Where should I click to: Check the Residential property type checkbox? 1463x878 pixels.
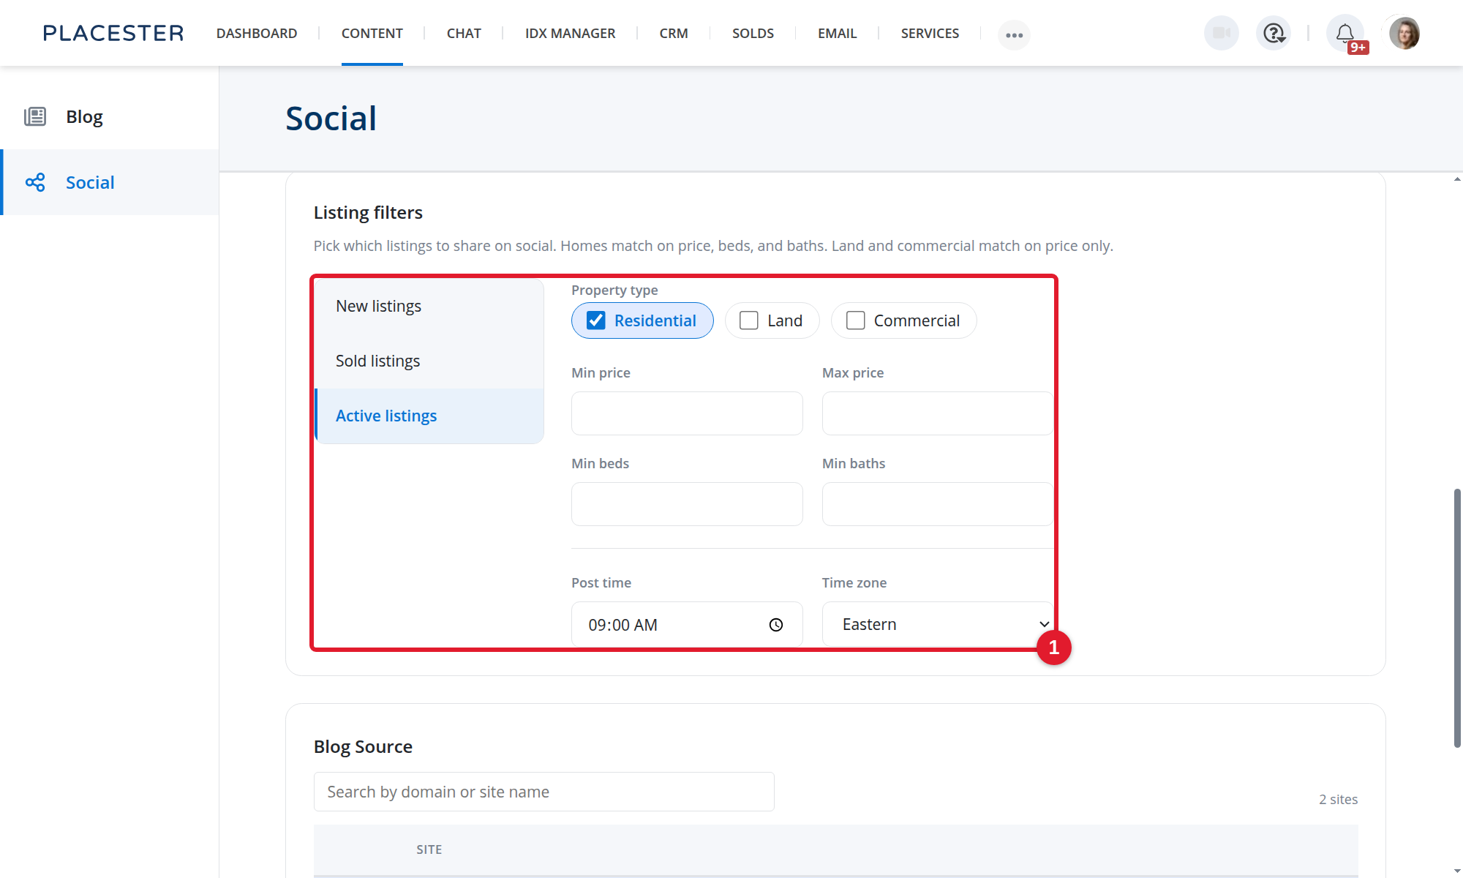tap(596, 320)
